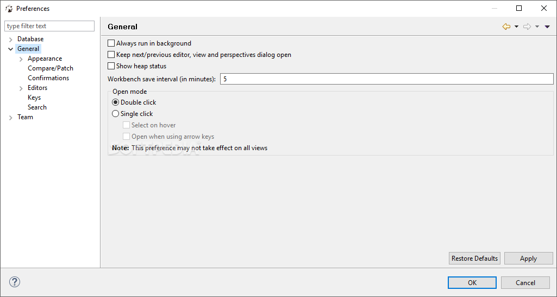
Task: Select Keys in the preferences tree
Action: [34, 98]
